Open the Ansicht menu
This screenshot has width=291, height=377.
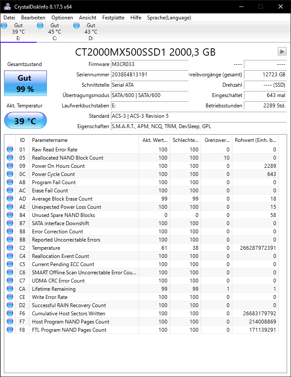(88, 18)
